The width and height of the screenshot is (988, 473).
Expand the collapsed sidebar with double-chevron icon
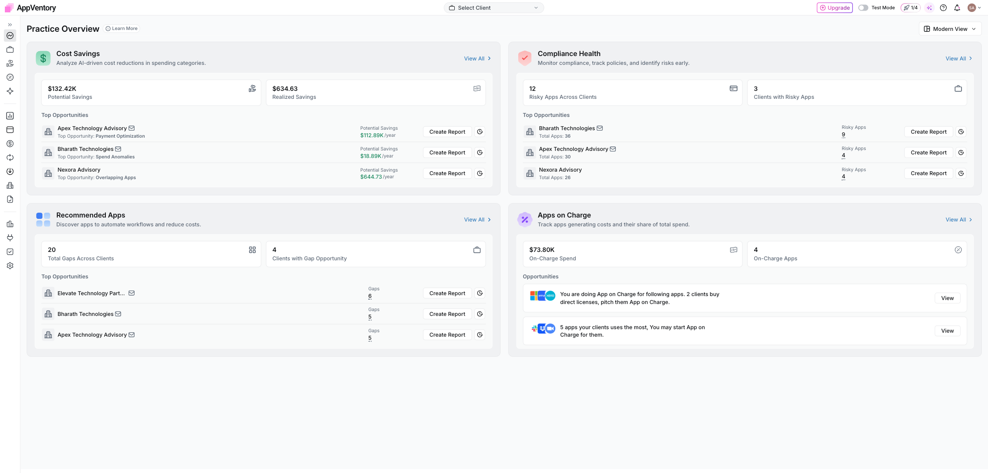tap(10, 25)
